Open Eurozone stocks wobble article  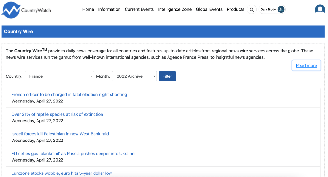[x=61, y=173]
